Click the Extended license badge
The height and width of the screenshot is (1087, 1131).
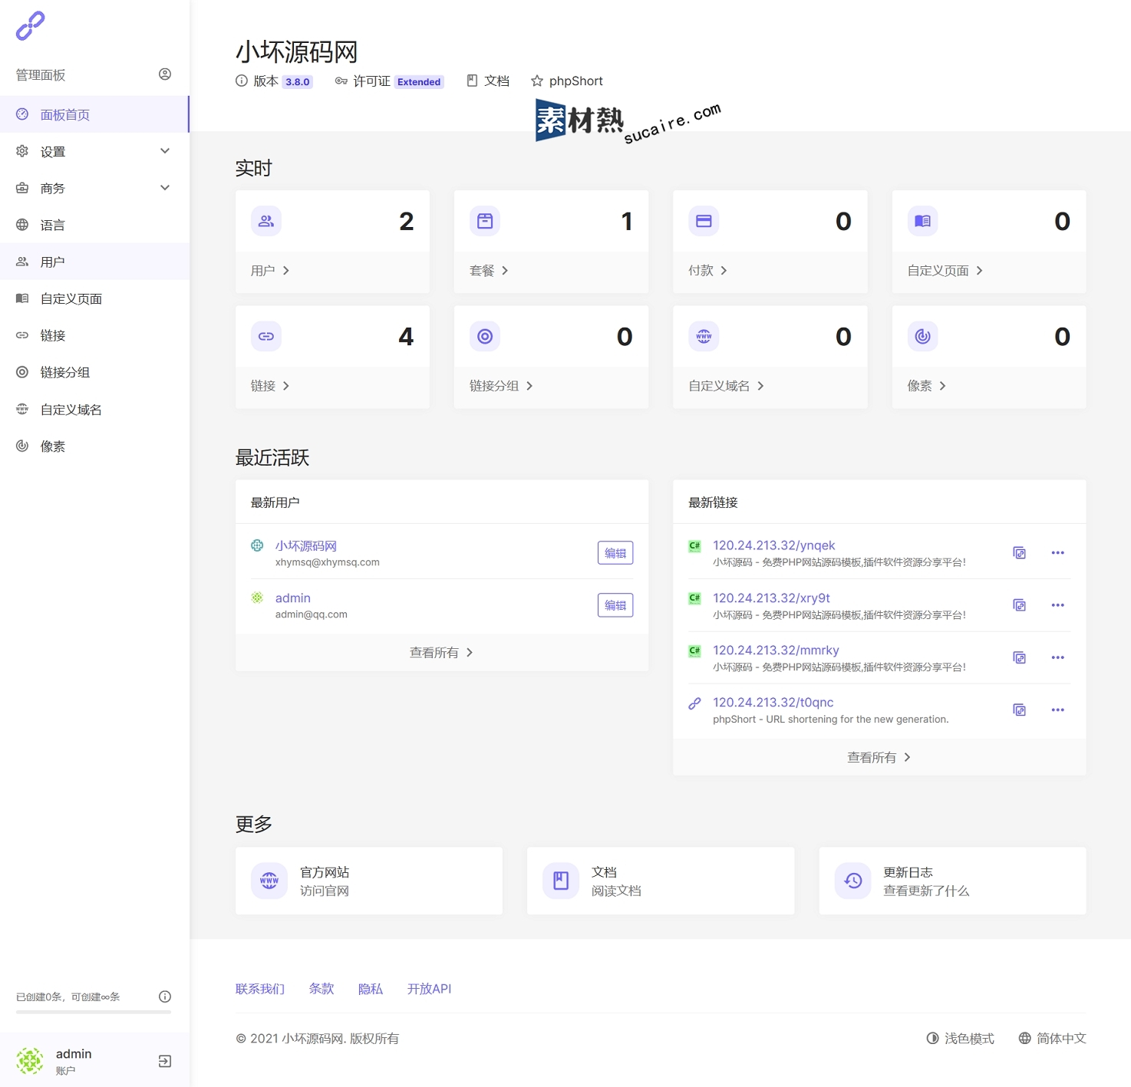pos(419,82)
